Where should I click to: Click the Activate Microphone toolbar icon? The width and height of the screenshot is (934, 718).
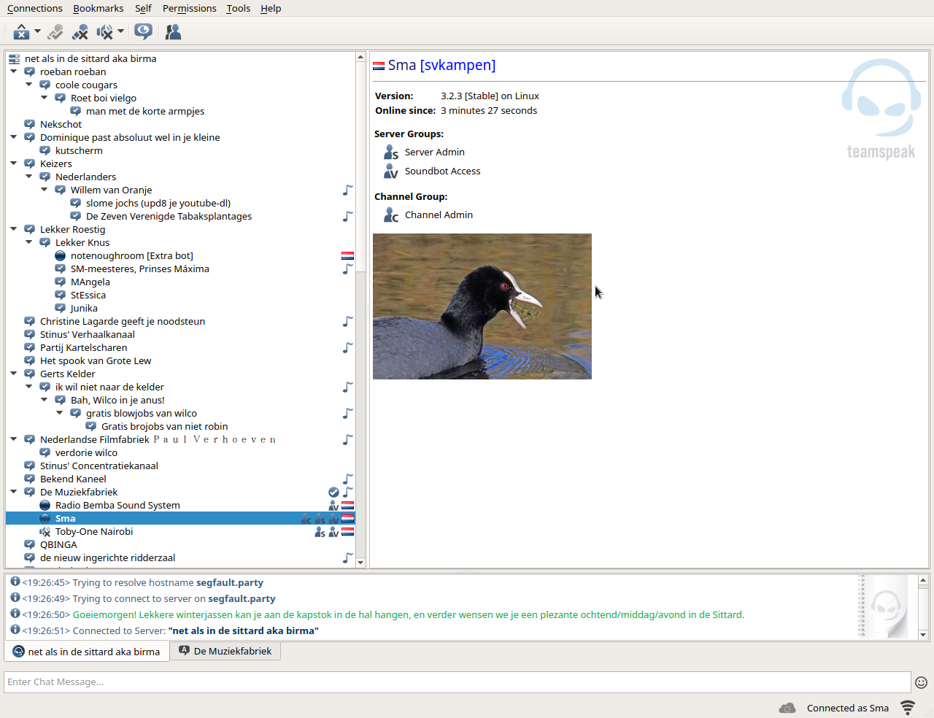point(55,32)
